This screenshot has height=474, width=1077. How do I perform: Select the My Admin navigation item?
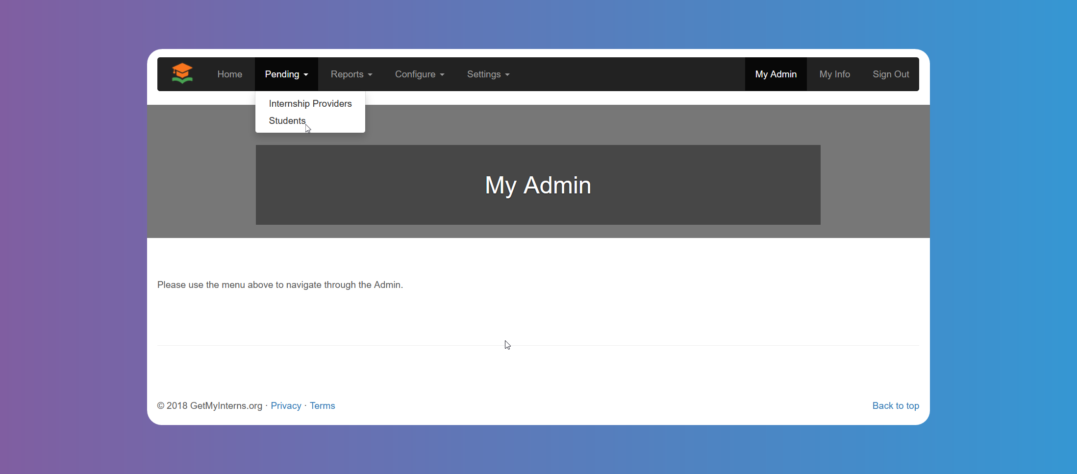click(776, 74)
